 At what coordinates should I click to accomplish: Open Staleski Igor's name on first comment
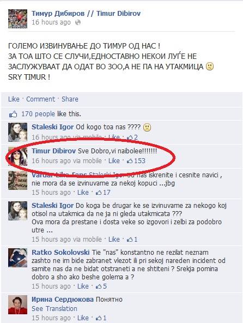click(x=52, y=127)
